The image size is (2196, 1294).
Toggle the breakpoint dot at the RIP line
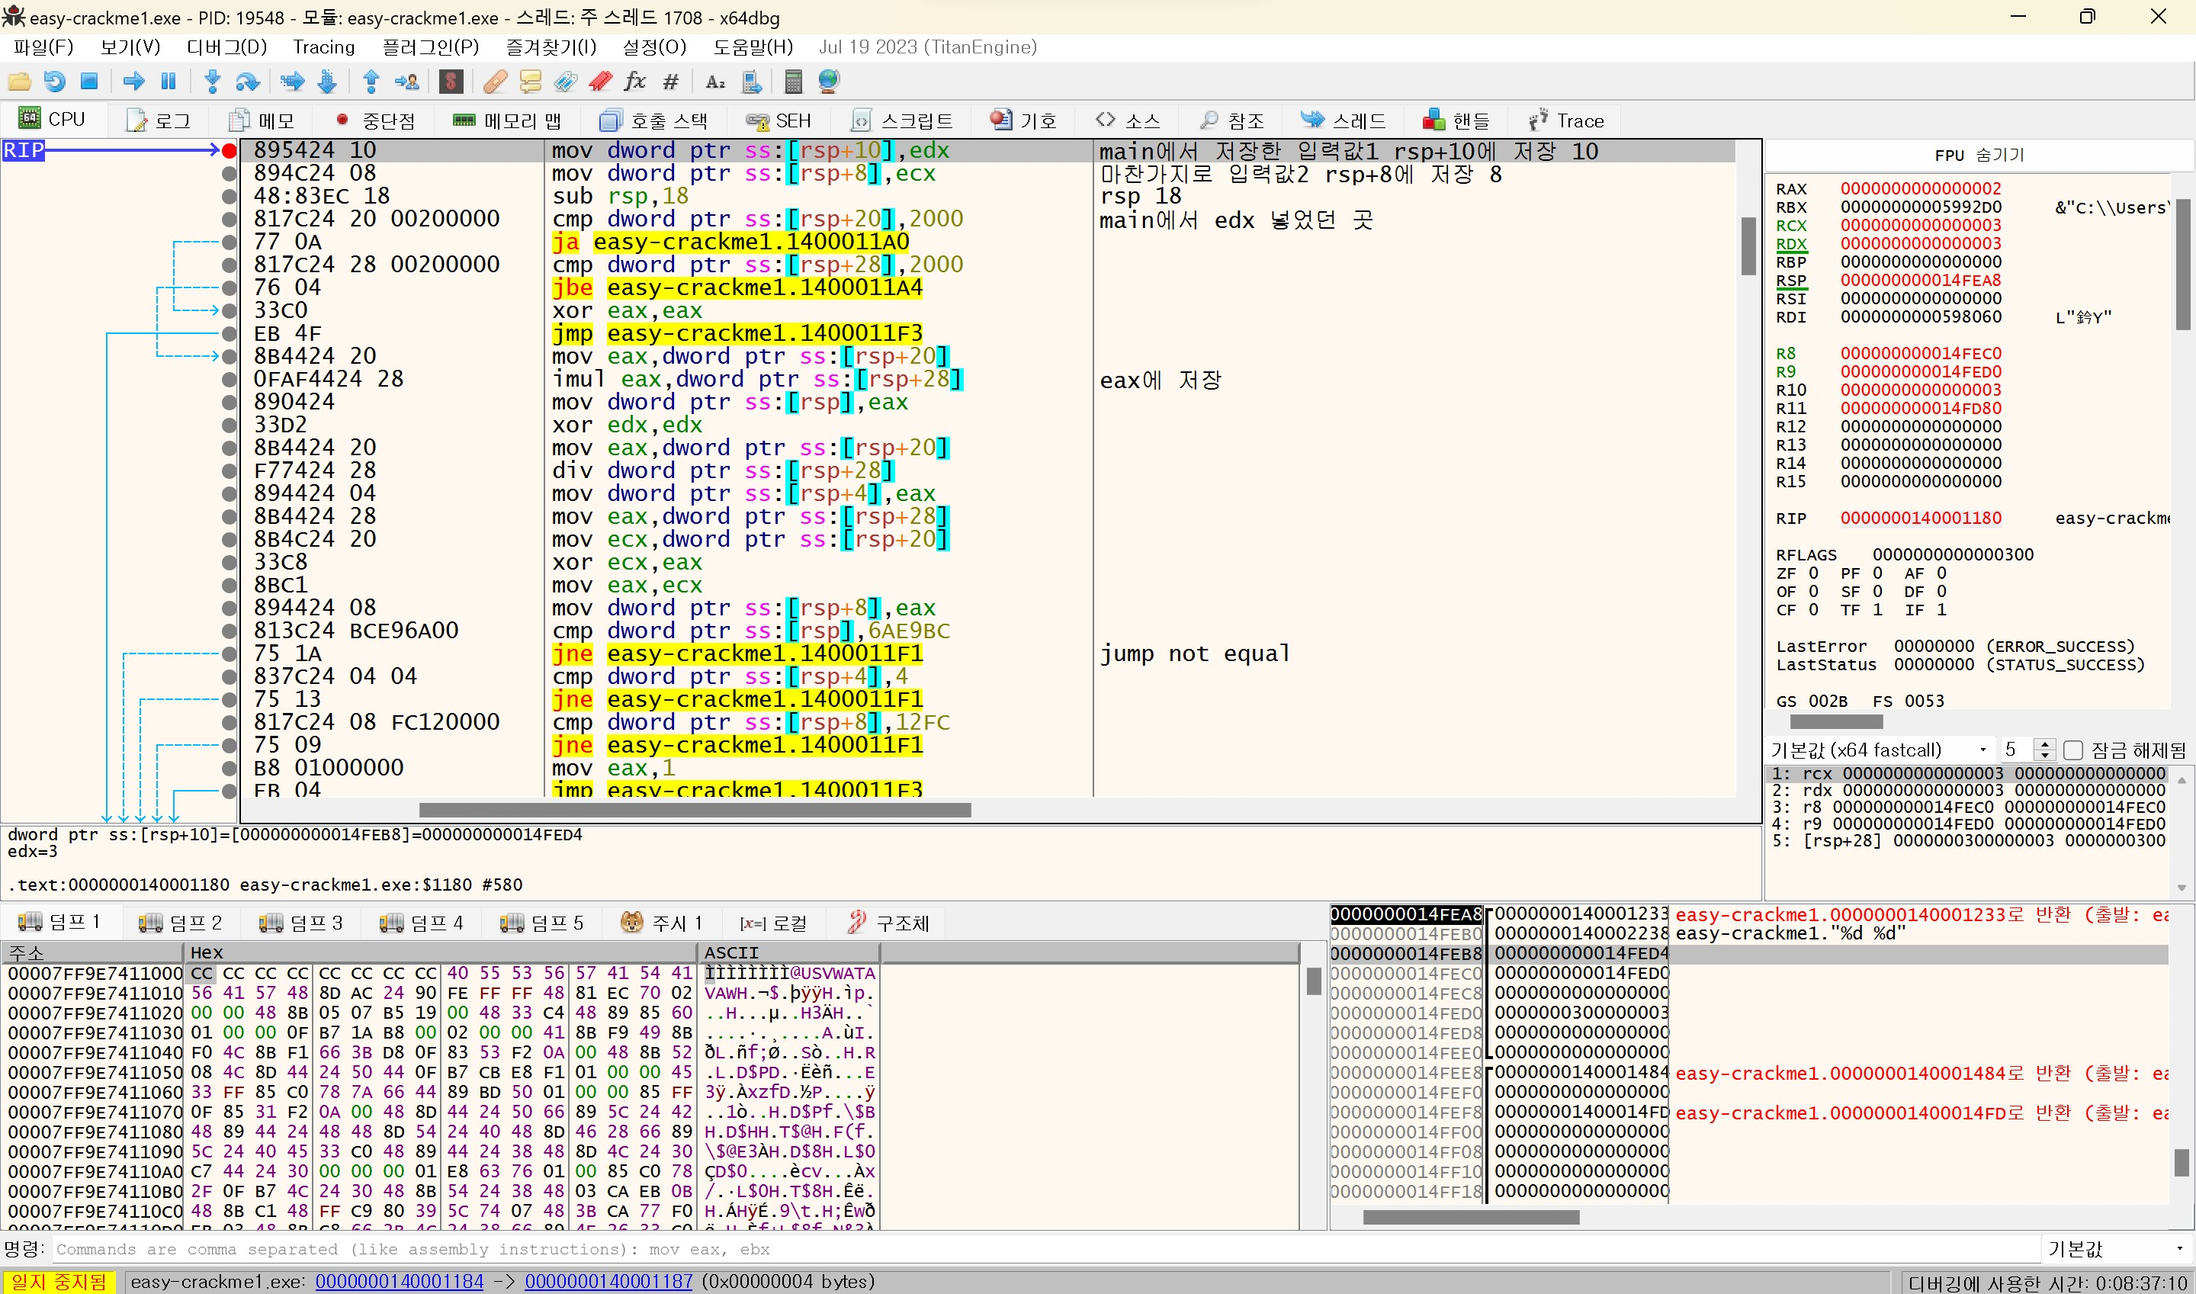[230, 151]
